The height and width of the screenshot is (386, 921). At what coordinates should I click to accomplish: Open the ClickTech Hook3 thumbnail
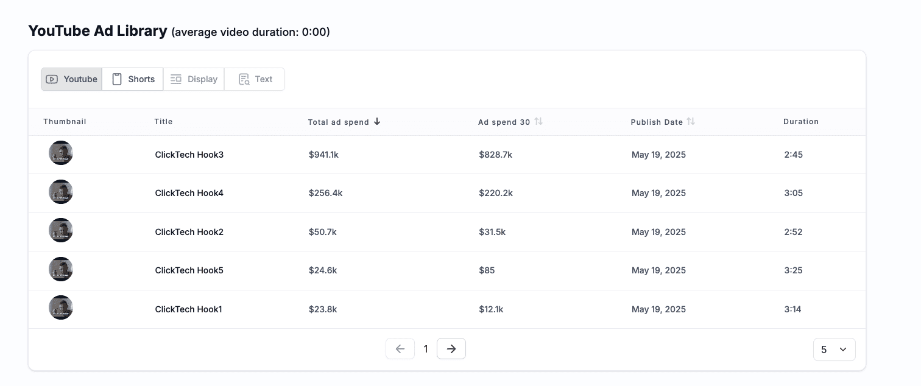click(x=61, y=153)
